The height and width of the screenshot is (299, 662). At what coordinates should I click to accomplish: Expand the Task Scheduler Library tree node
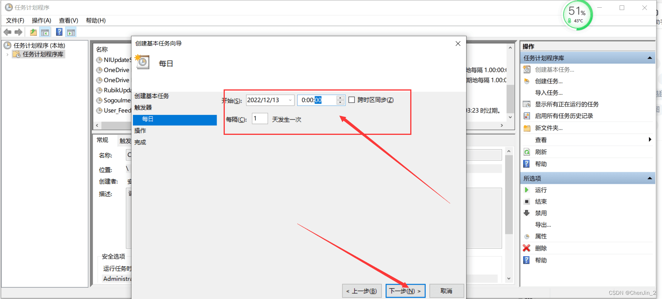pos(7,55)
